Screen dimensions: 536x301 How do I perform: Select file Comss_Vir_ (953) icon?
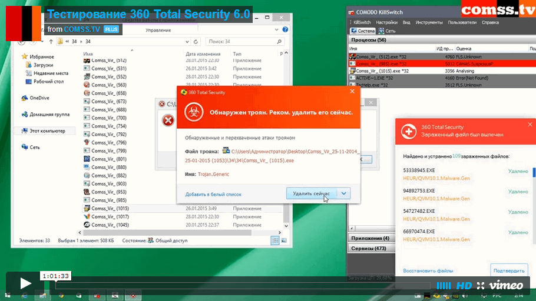(87, 192)
